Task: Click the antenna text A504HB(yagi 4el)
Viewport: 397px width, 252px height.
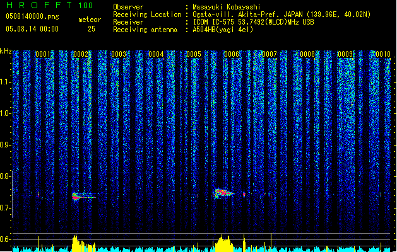Action: coord(223,30)
